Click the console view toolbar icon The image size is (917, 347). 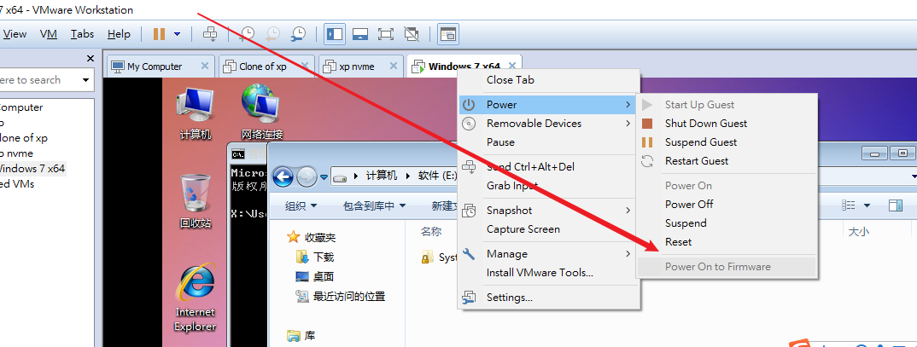(448, 34)
